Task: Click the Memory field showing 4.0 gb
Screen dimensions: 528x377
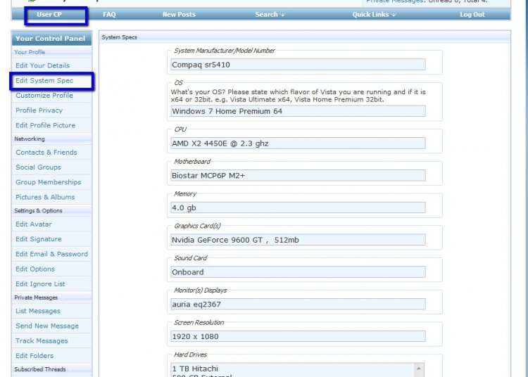Action: [298, 207]
